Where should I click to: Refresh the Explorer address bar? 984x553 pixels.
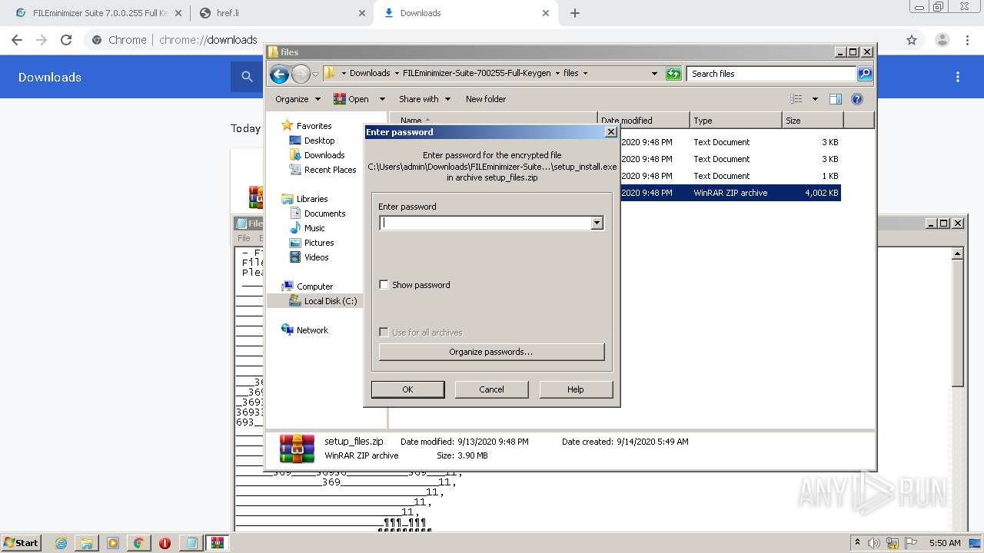673,74
